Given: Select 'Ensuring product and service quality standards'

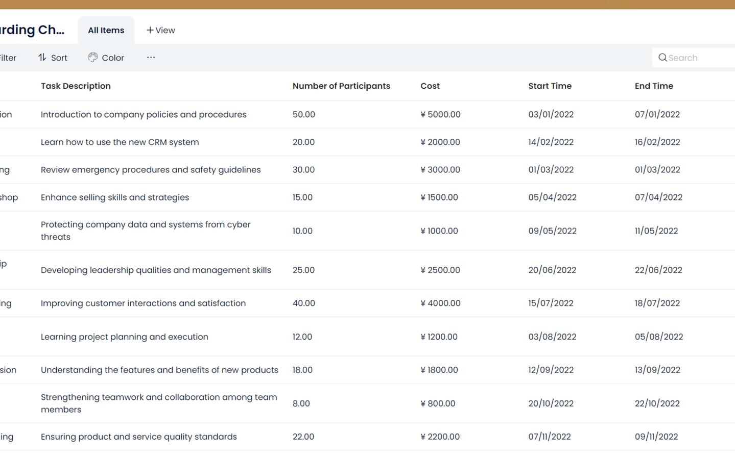Looking at the screenshot, I should click(x=139, y=437).
